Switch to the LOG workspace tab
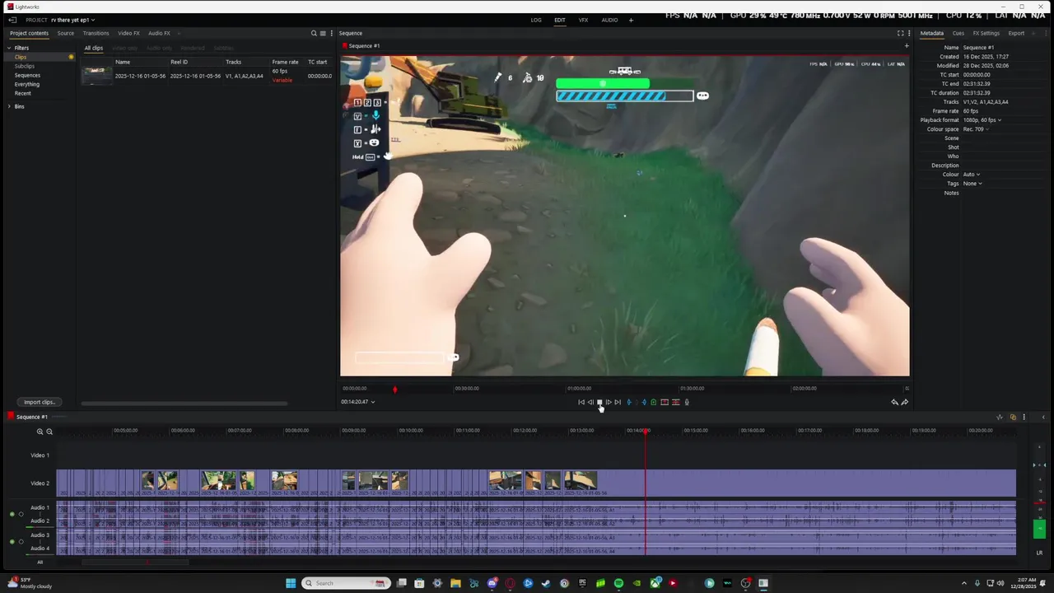 [x=536, y=20]
